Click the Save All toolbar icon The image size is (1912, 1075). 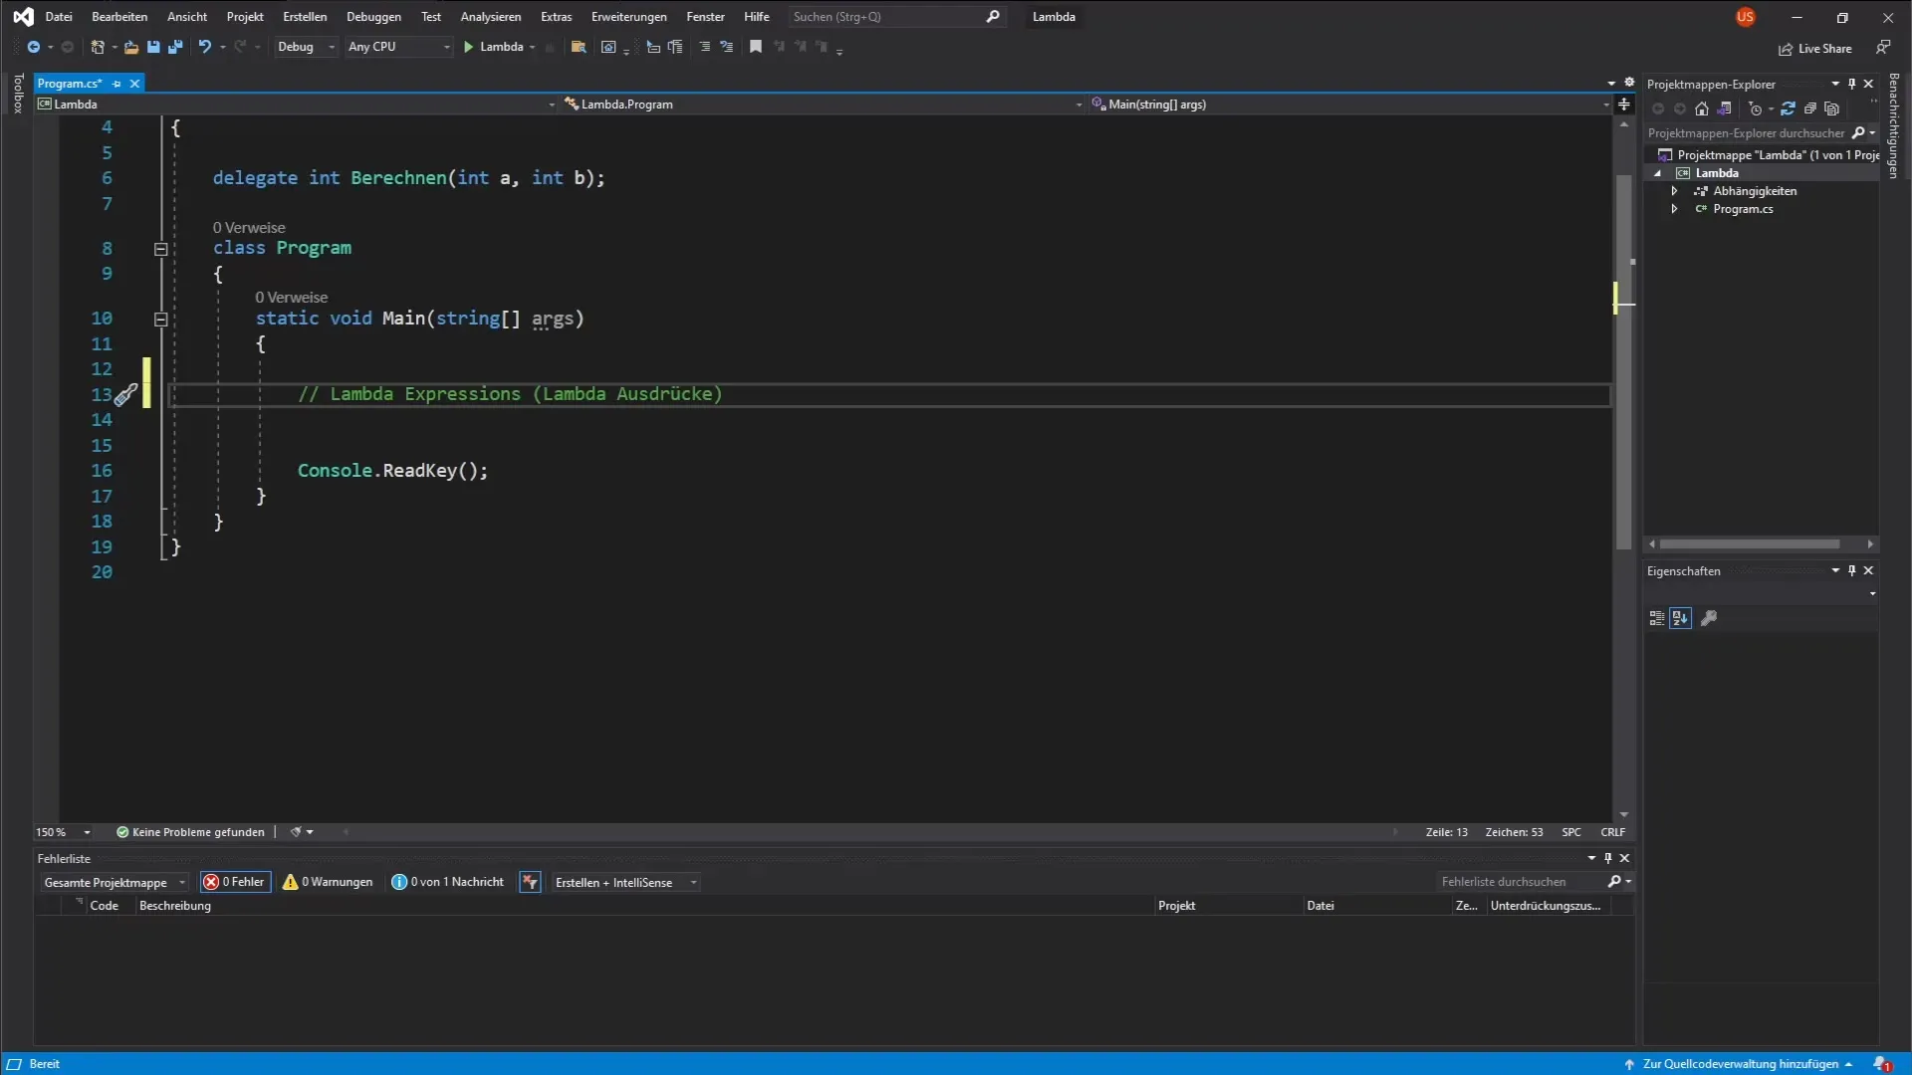[175, 47]
